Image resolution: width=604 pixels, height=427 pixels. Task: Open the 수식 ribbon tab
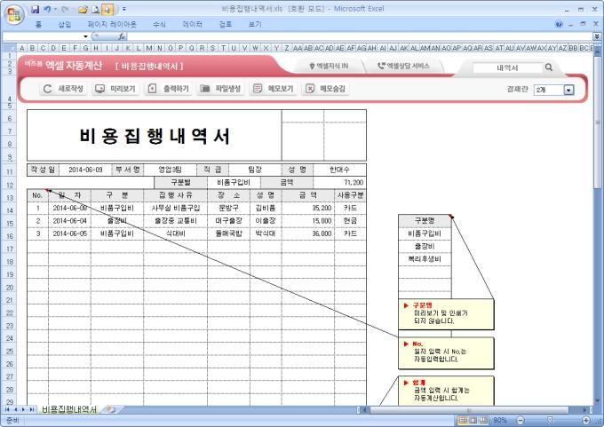coord(159,24)
